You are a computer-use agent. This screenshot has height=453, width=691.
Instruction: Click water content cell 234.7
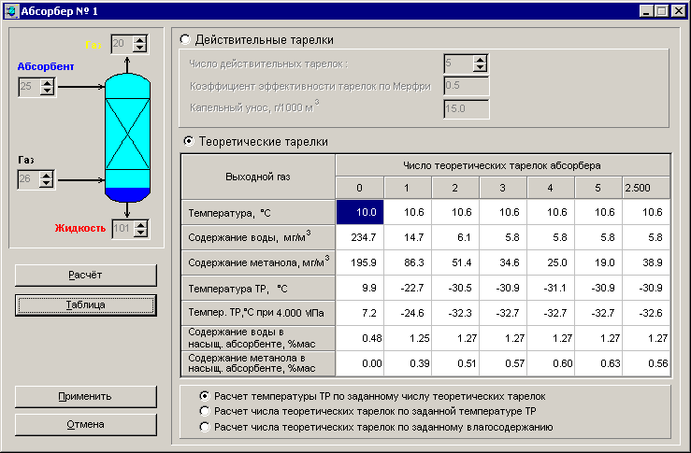(360, 238)
